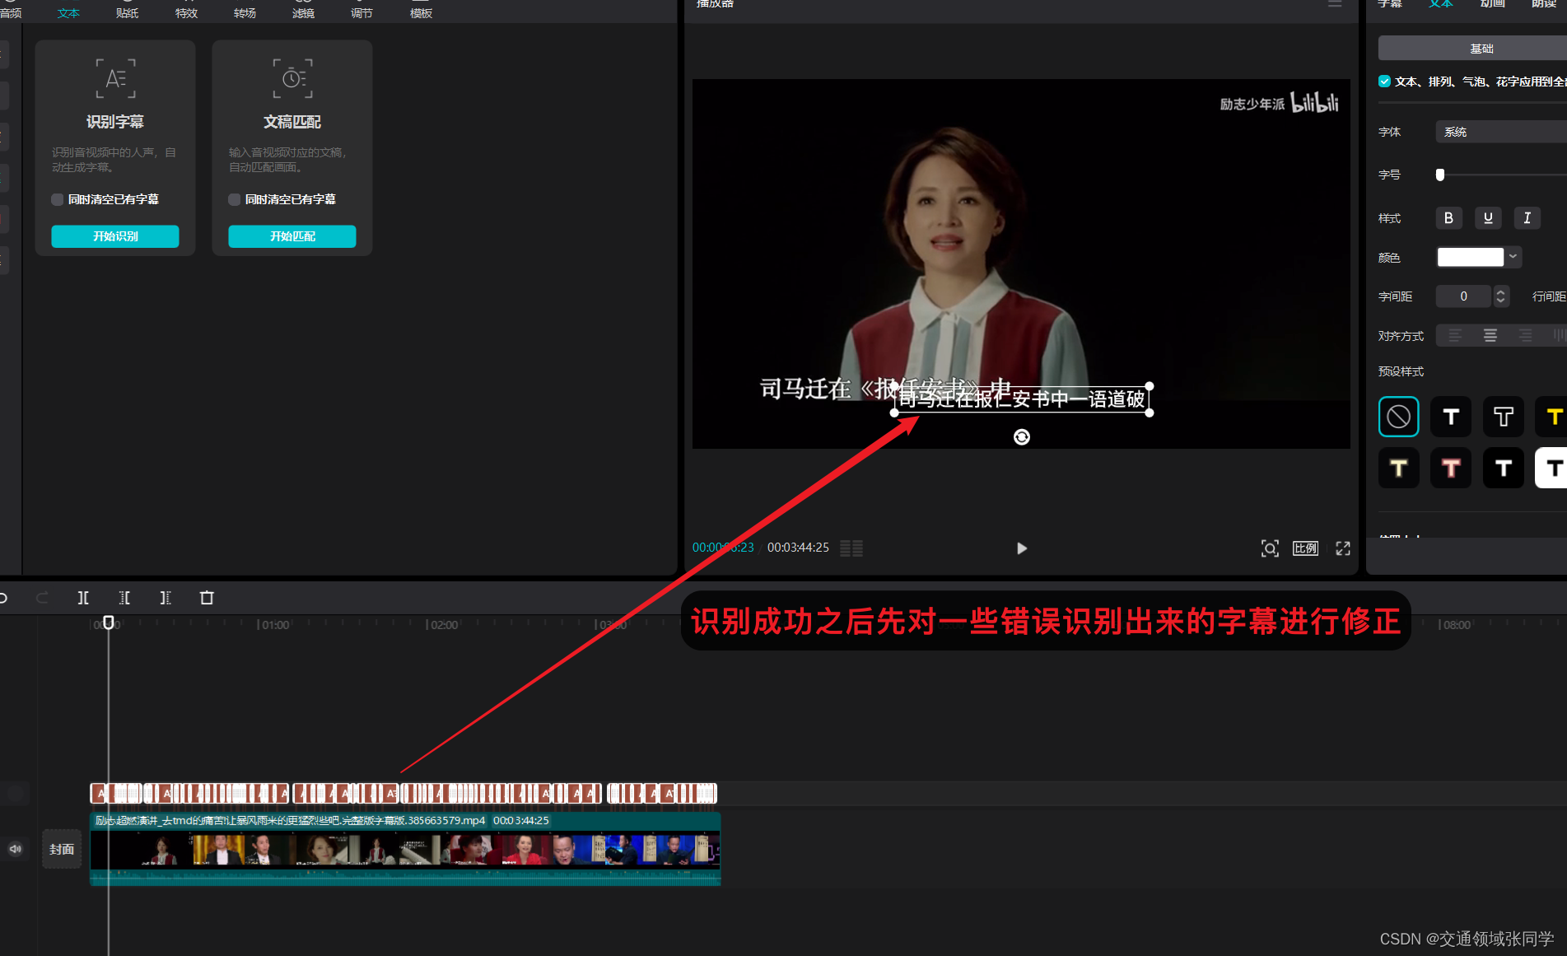This screenshot has width=1567, height=956.
Task: Apply italic style to subtitle text
Action: [x=1527, y=218]
